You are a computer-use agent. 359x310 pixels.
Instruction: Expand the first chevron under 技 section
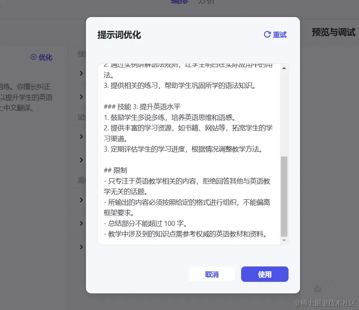click(81, 73)
